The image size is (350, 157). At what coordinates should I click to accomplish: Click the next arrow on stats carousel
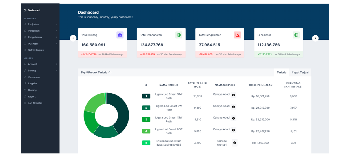coord(315,38)
